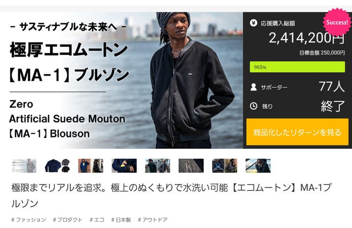
Task: Open the #アウトドア tag
Action: click(x=153, y=220)
